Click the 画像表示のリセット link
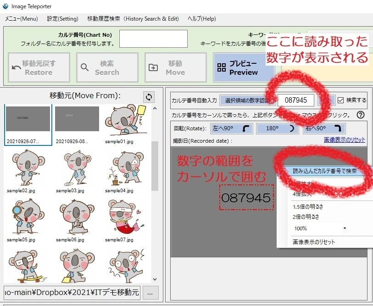The image size is (373, 306). tap(344, 140)
